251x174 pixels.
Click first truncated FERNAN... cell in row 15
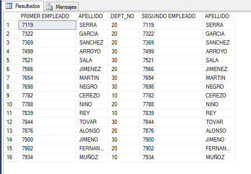click(x=92, y=148)
